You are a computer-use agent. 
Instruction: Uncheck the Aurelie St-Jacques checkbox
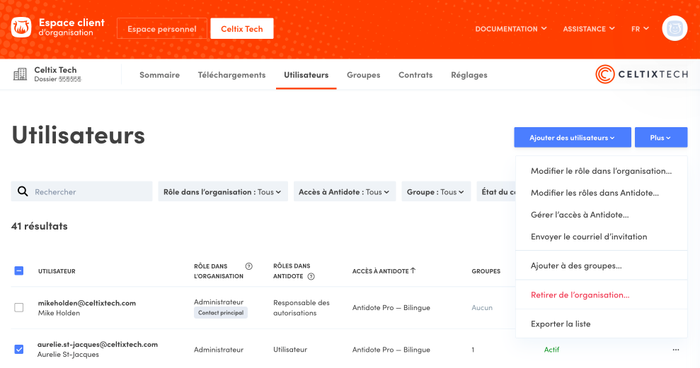19,349
